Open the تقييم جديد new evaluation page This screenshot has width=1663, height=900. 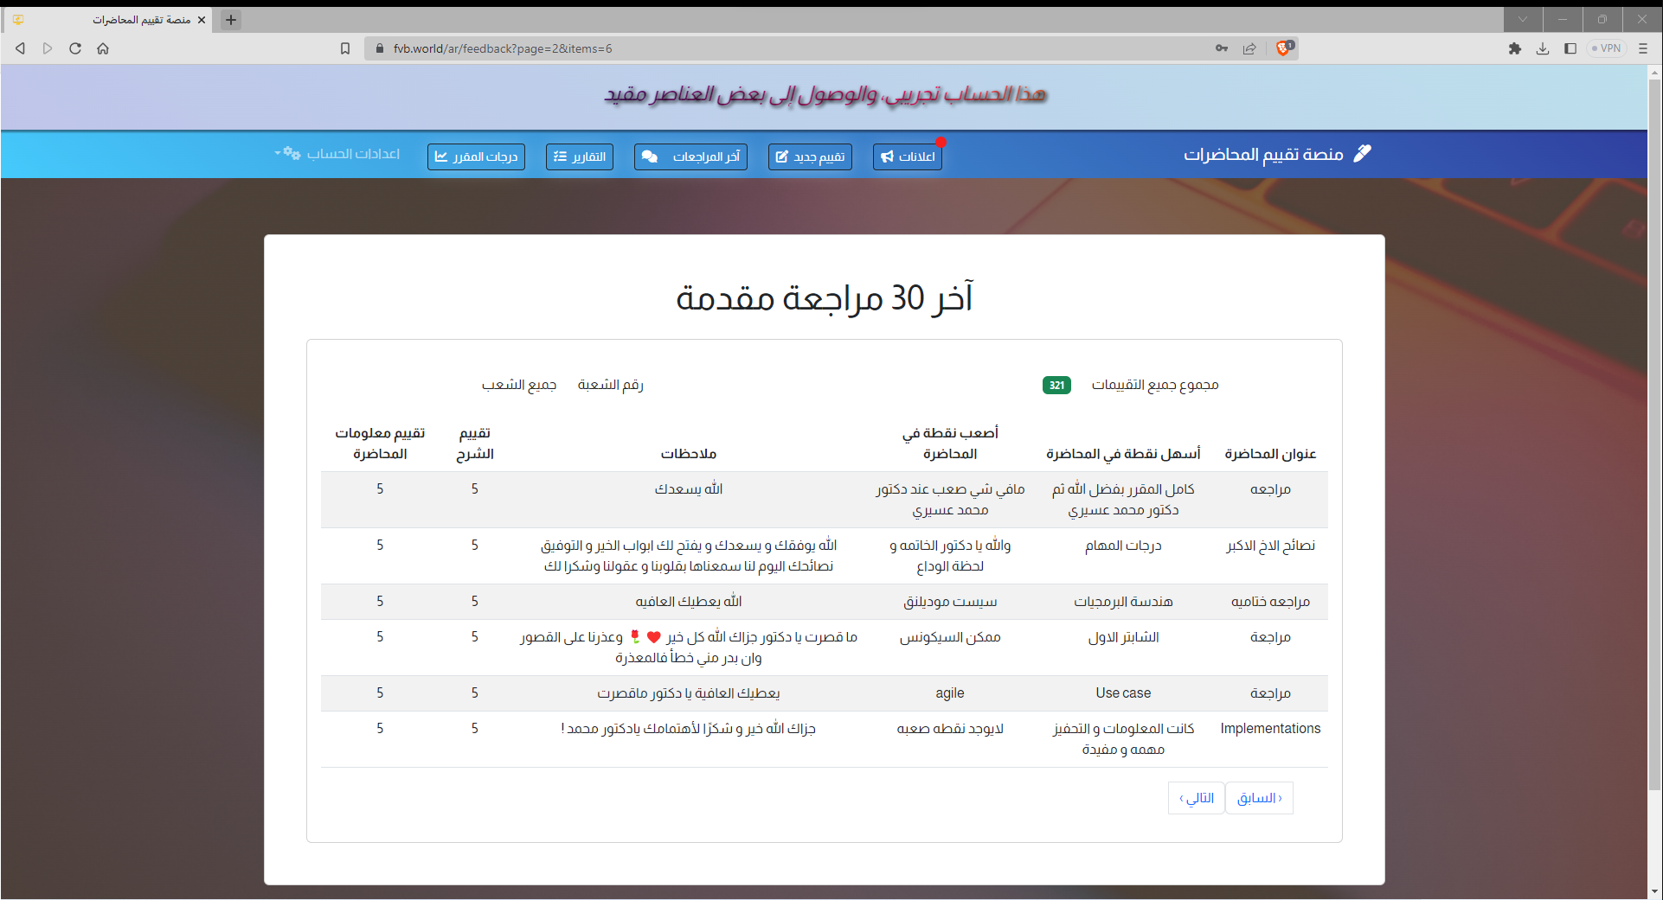pos(810,156)
